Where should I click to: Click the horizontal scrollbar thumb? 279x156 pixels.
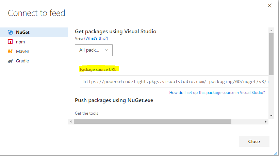tap(152, 122)
